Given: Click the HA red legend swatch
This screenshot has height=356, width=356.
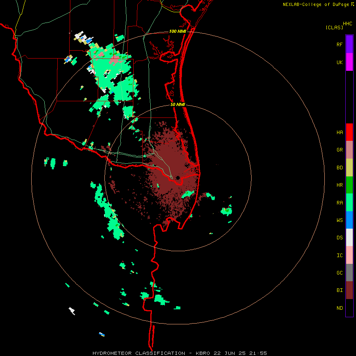Looking at the screenshot, I should 349,132.
